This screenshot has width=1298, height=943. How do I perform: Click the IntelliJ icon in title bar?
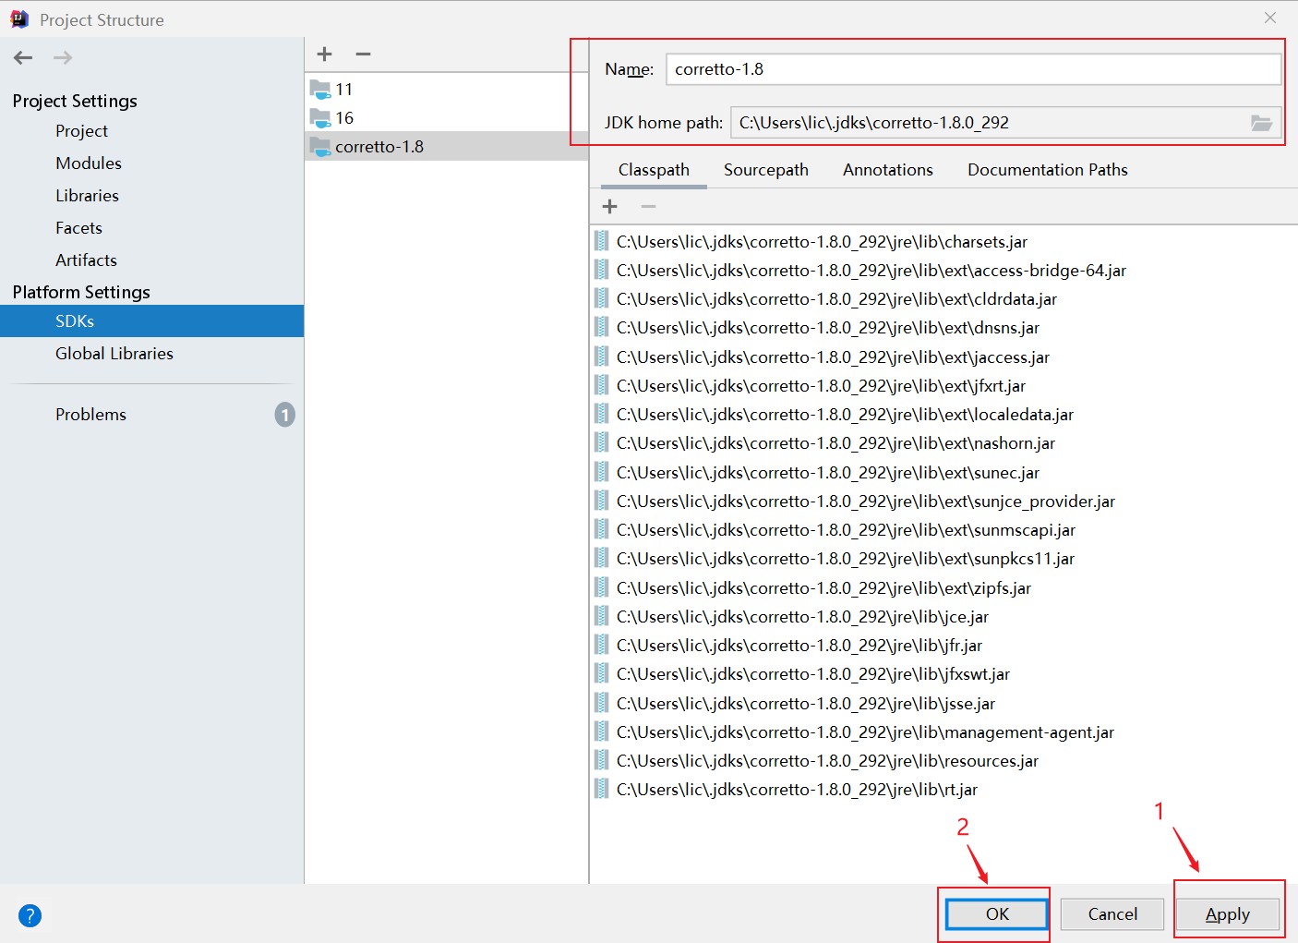(19, 19)
